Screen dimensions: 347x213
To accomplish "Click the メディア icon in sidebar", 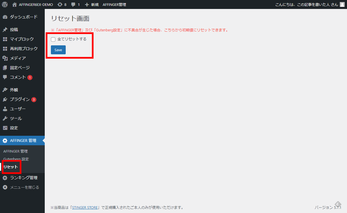I will pos(5,58).
